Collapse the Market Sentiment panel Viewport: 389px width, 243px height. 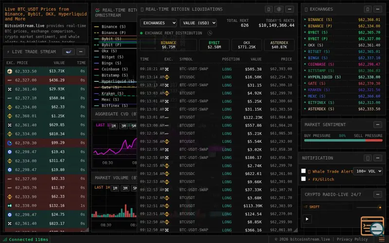pyautogui.click(x=378, y=124)
